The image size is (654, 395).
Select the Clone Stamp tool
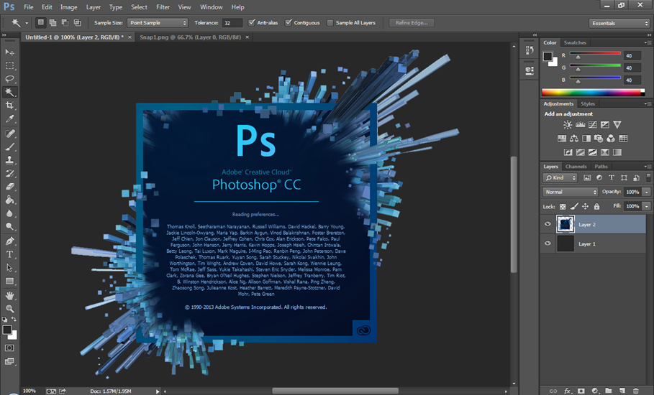pyautogui.click(x=9, y=160)
